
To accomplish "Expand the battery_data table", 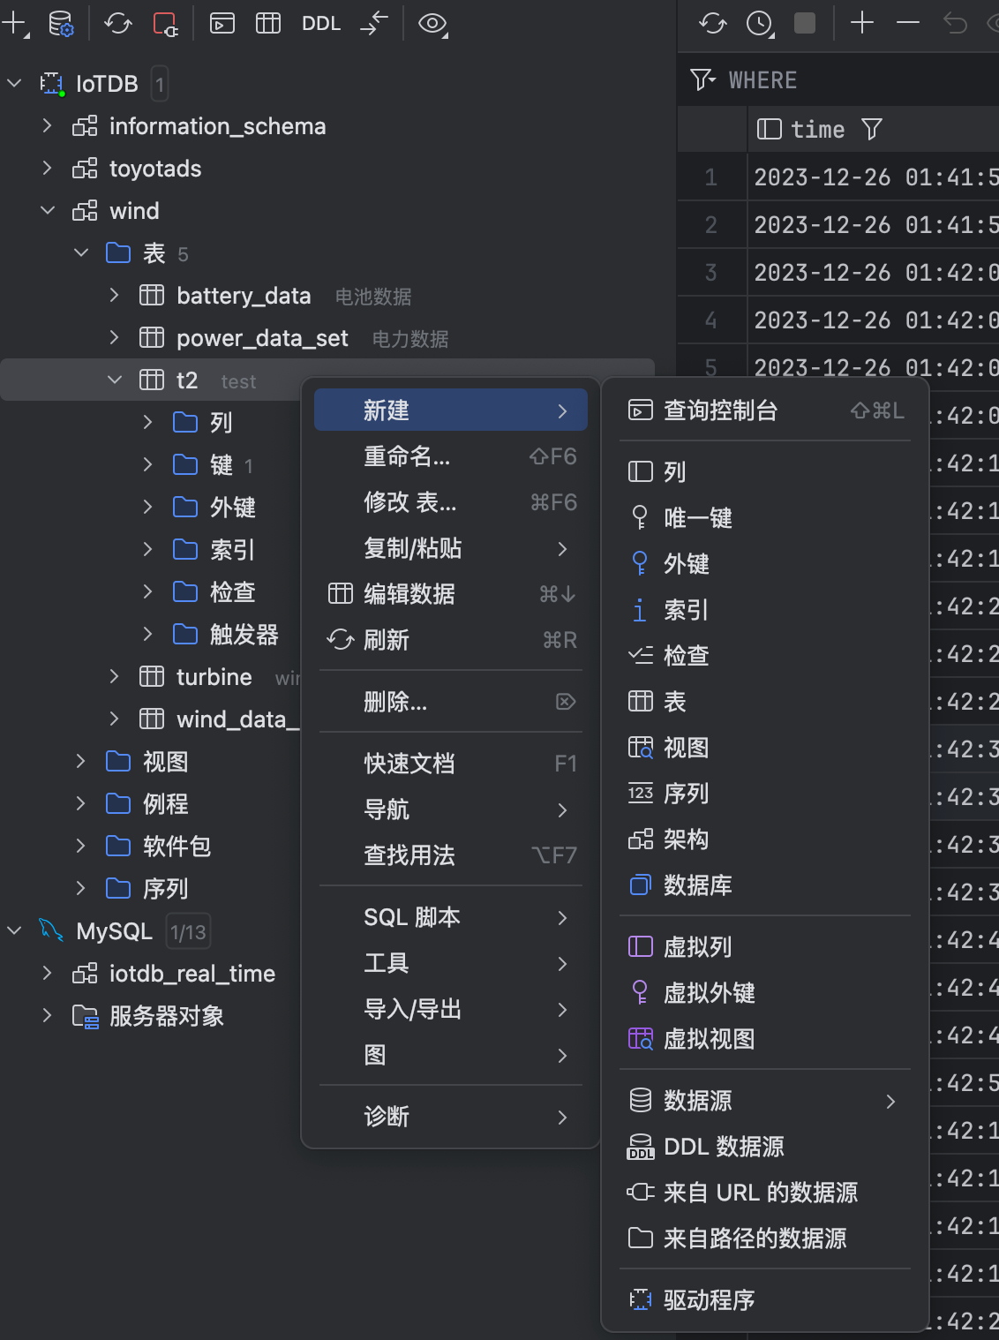I will click(x=114, y=296).
